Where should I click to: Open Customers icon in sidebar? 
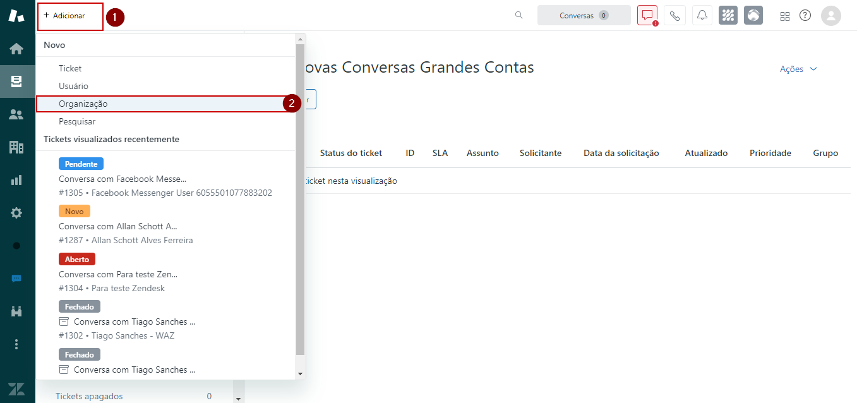pos(16,114)
